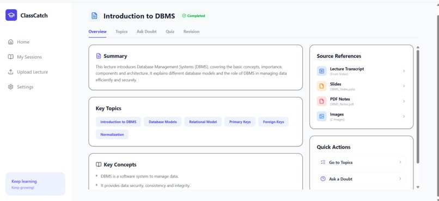
Task: Click the ClassCatch brand name
Action: pos(34,15)
